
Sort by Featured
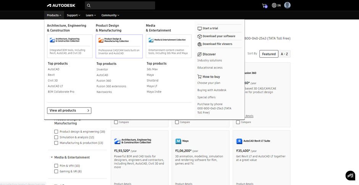(x=269, y=54)
